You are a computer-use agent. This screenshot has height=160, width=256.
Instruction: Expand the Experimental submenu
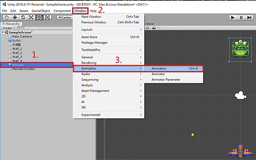coord(108,115)
